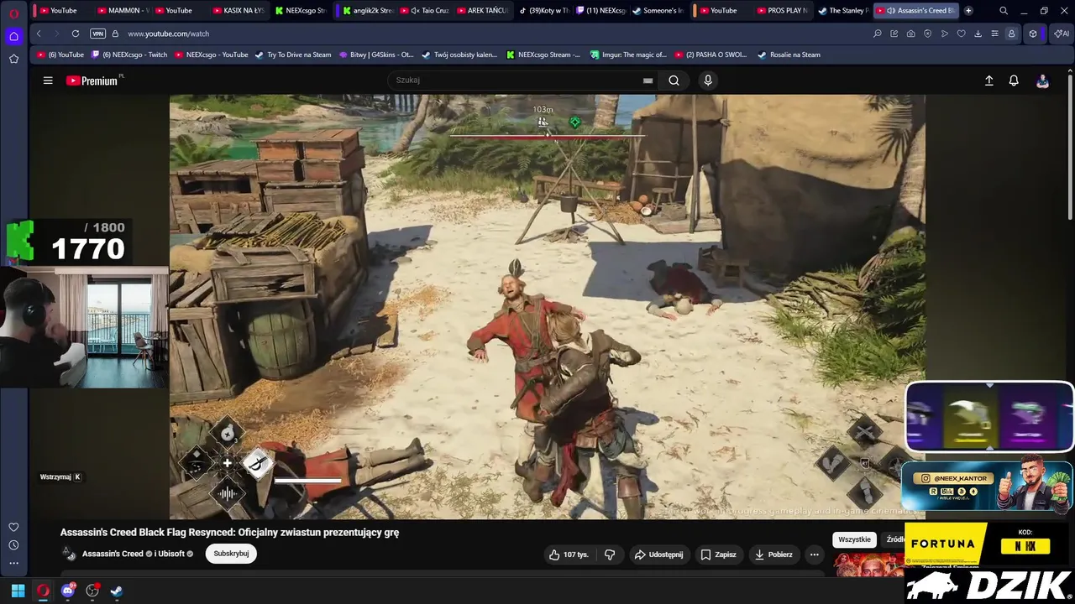1075x604 pixels.
Task: Search tabs with the tab-bar magnifier
Action: coord(1004,11)
